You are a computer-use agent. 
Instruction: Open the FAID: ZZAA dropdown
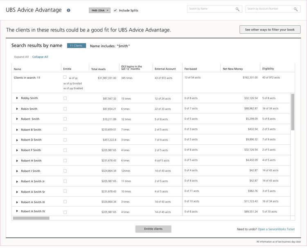(x=99, y=10)
